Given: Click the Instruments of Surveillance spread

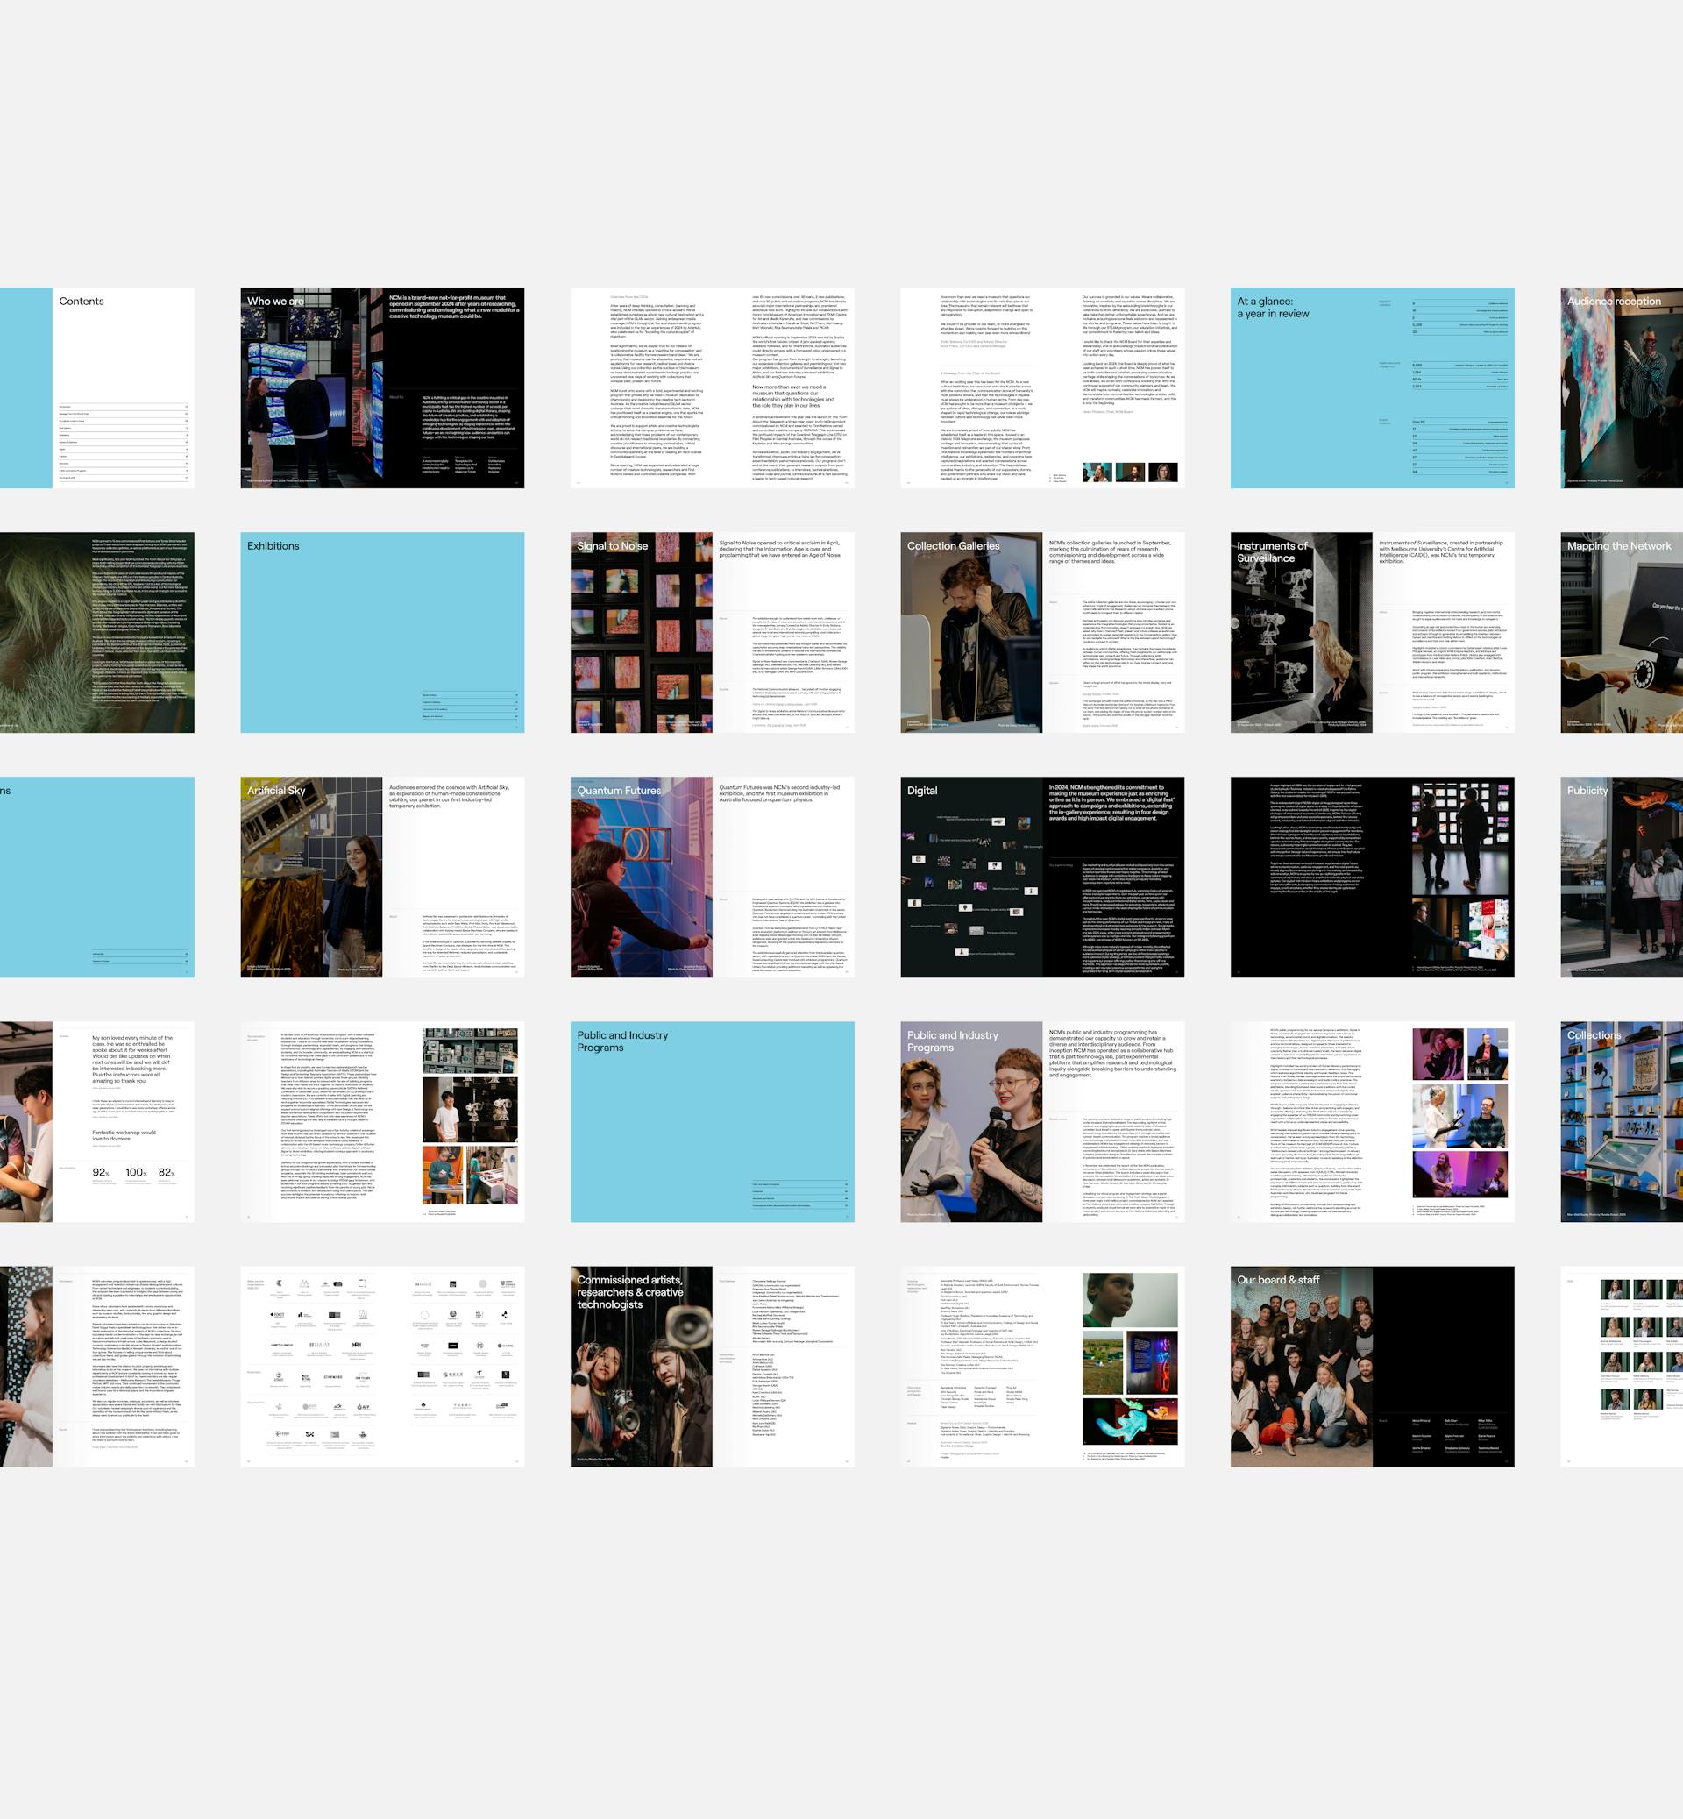Looking at the screenshot, I should click(x=1372, y=632).
